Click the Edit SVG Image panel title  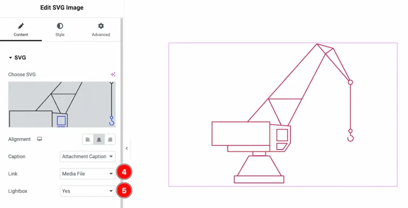(62, 8)
